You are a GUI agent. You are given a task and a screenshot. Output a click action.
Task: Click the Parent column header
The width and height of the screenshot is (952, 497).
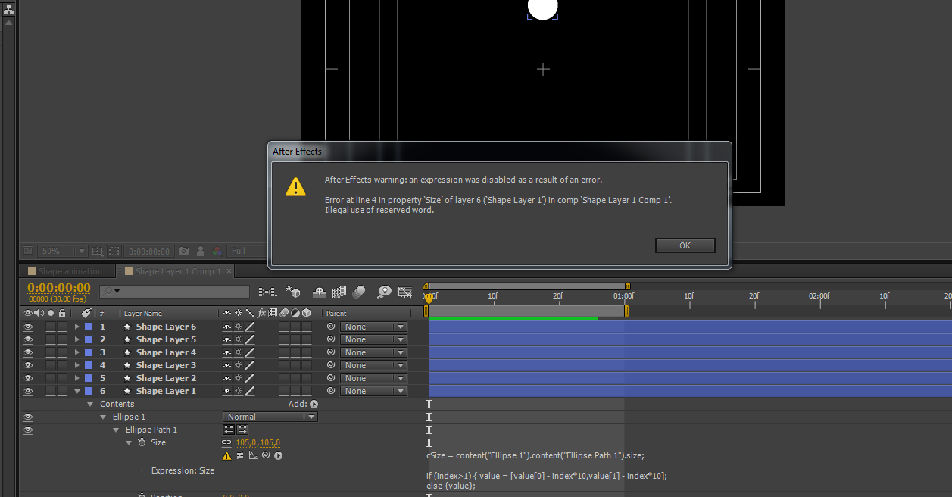(x=336, y=314)
